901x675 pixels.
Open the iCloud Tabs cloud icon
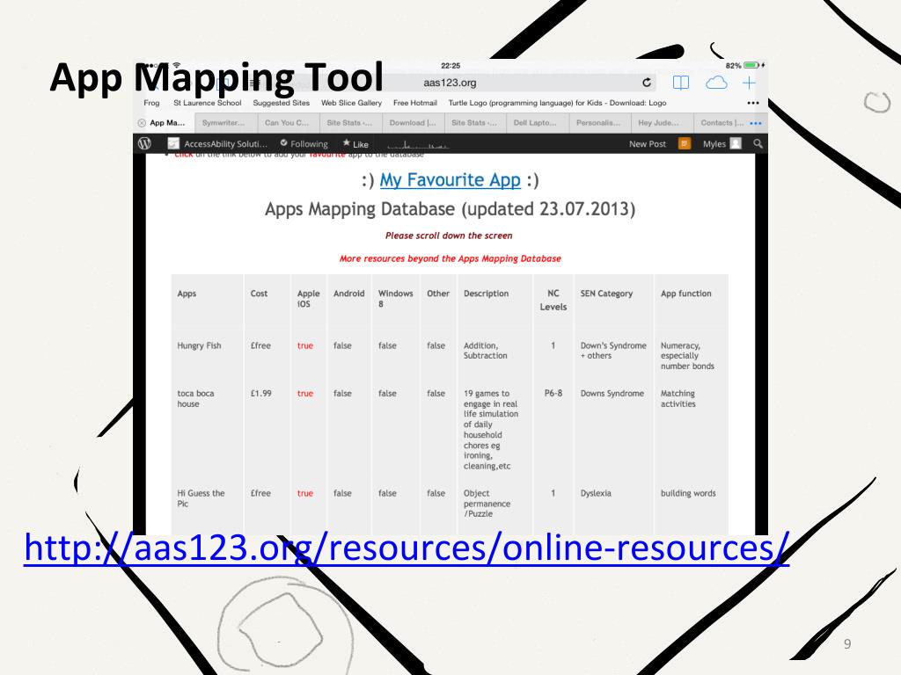(x=716, y=83)
